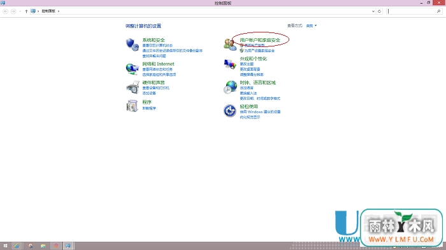
Task: Click 卸载程序 link
Action: (x=149, y=108)
